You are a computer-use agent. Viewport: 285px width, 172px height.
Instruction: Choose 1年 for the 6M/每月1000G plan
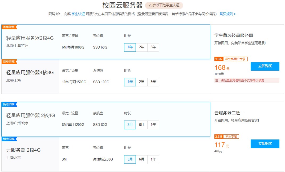130,47
